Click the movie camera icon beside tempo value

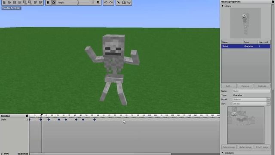98,3
